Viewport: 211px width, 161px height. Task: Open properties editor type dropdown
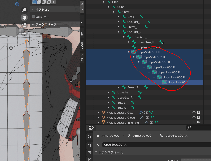(x=92, y=127)
